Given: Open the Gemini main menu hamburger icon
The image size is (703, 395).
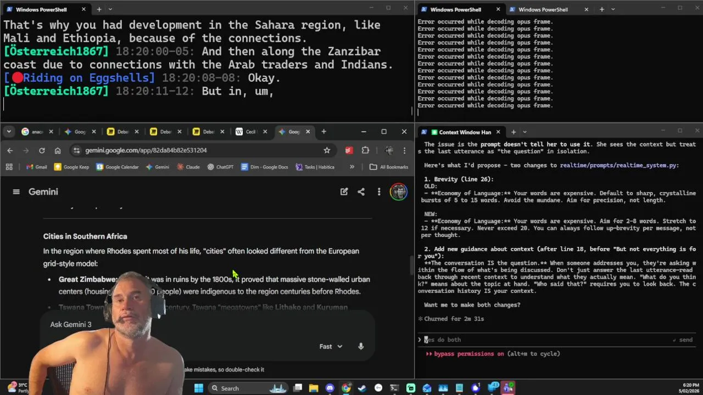Looking at the screenshot, I should (x=16, y=191).
